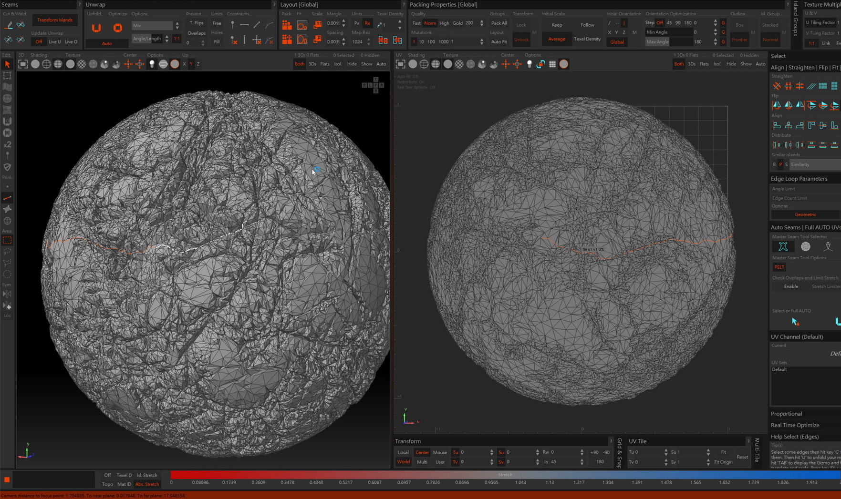This screenshot has height=499, width=841.
Task: Select the Cut seam tool icon
Action: [9, 24]
